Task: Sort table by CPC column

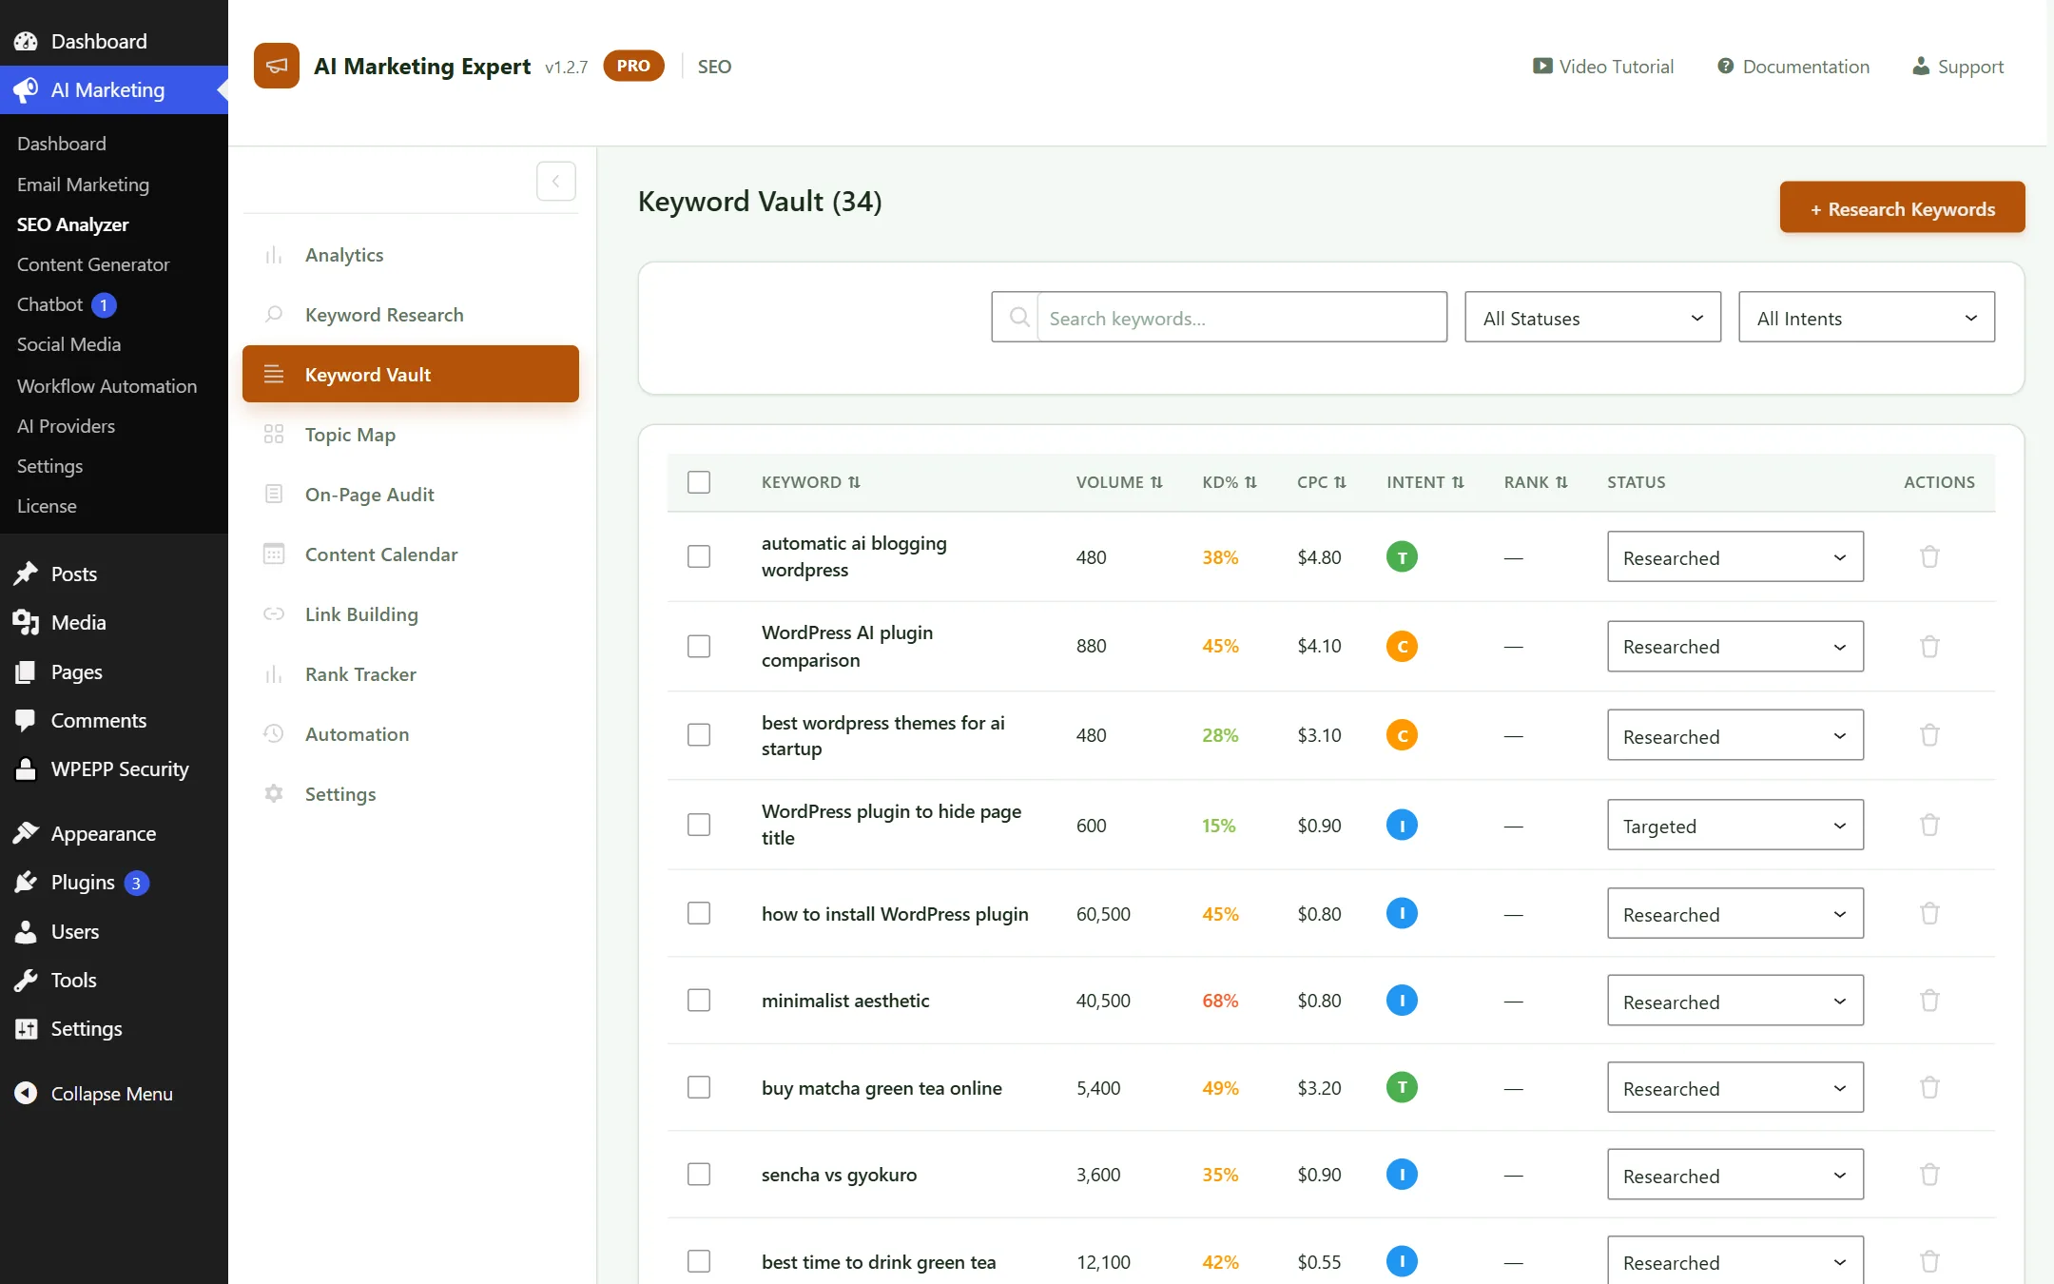Action: (x=1321, y=482)
